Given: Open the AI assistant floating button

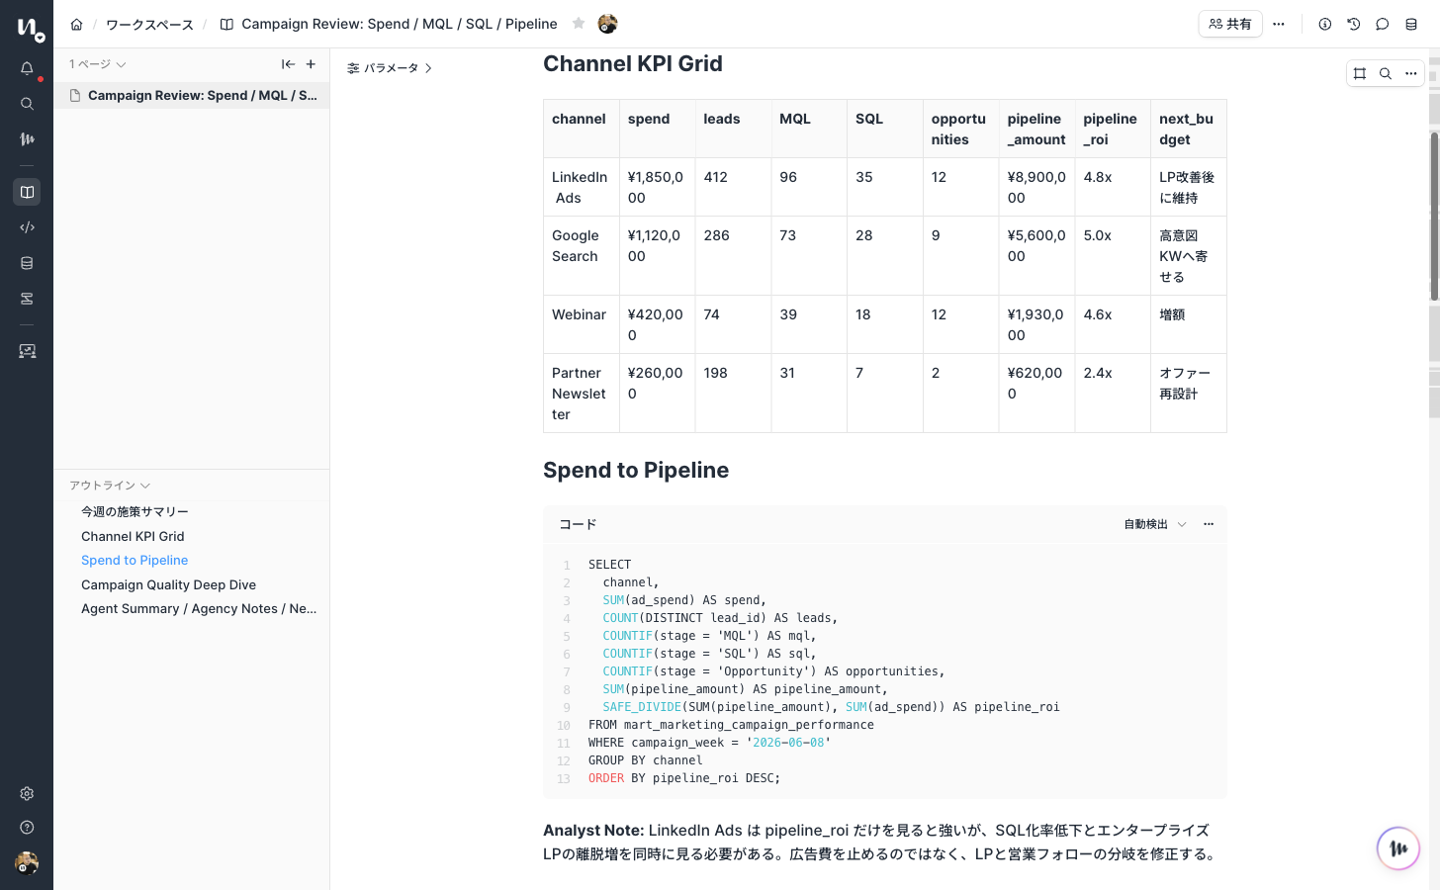Looking at the screenshot, I should coord(1398,848).
